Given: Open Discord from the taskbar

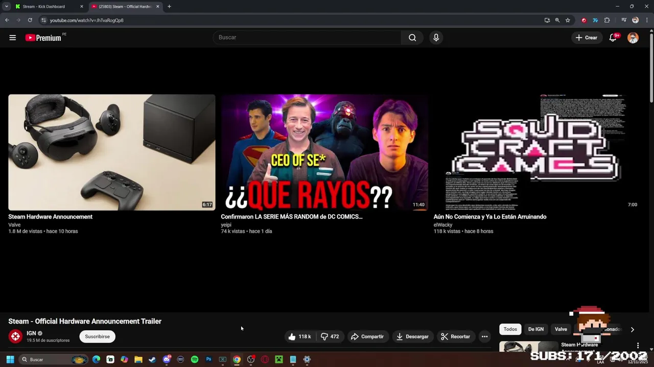Looking at the screenshot, I should pyautogui.click(x=167, y=359).
